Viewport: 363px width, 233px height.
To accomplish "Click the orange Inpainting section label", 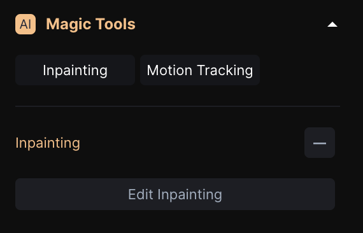I will [48, 143].
